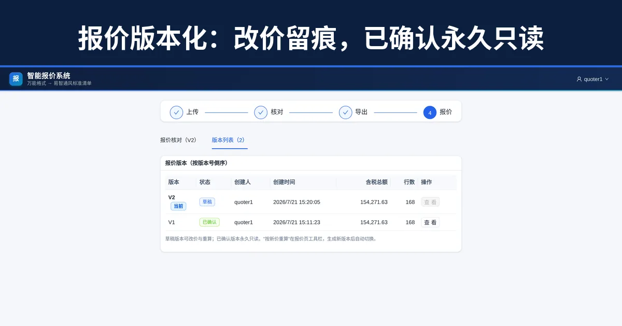Click quoter1 creator in V2 row

244,202
